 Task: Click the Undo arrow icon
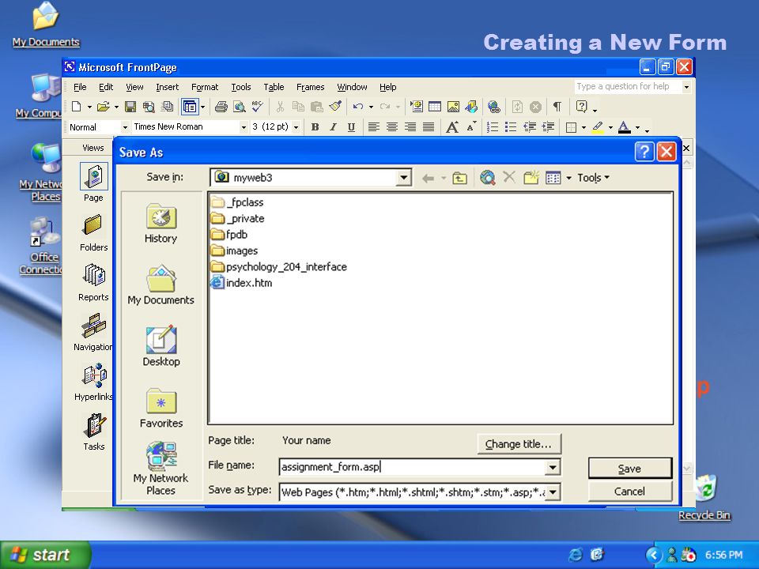[357, 107]
